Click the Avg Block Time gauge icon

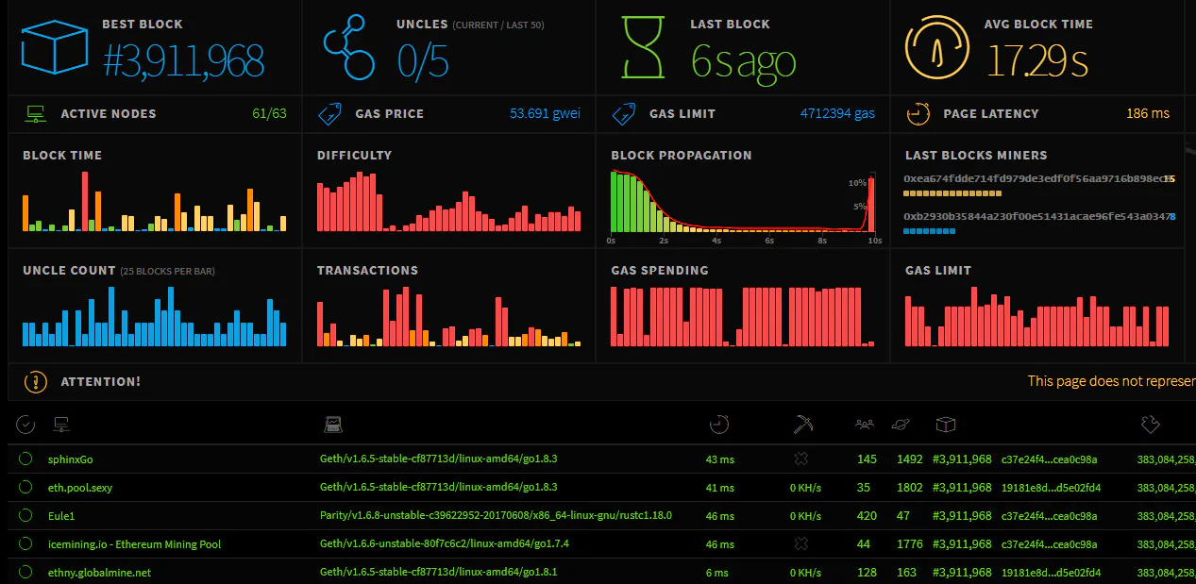[937, 47]
